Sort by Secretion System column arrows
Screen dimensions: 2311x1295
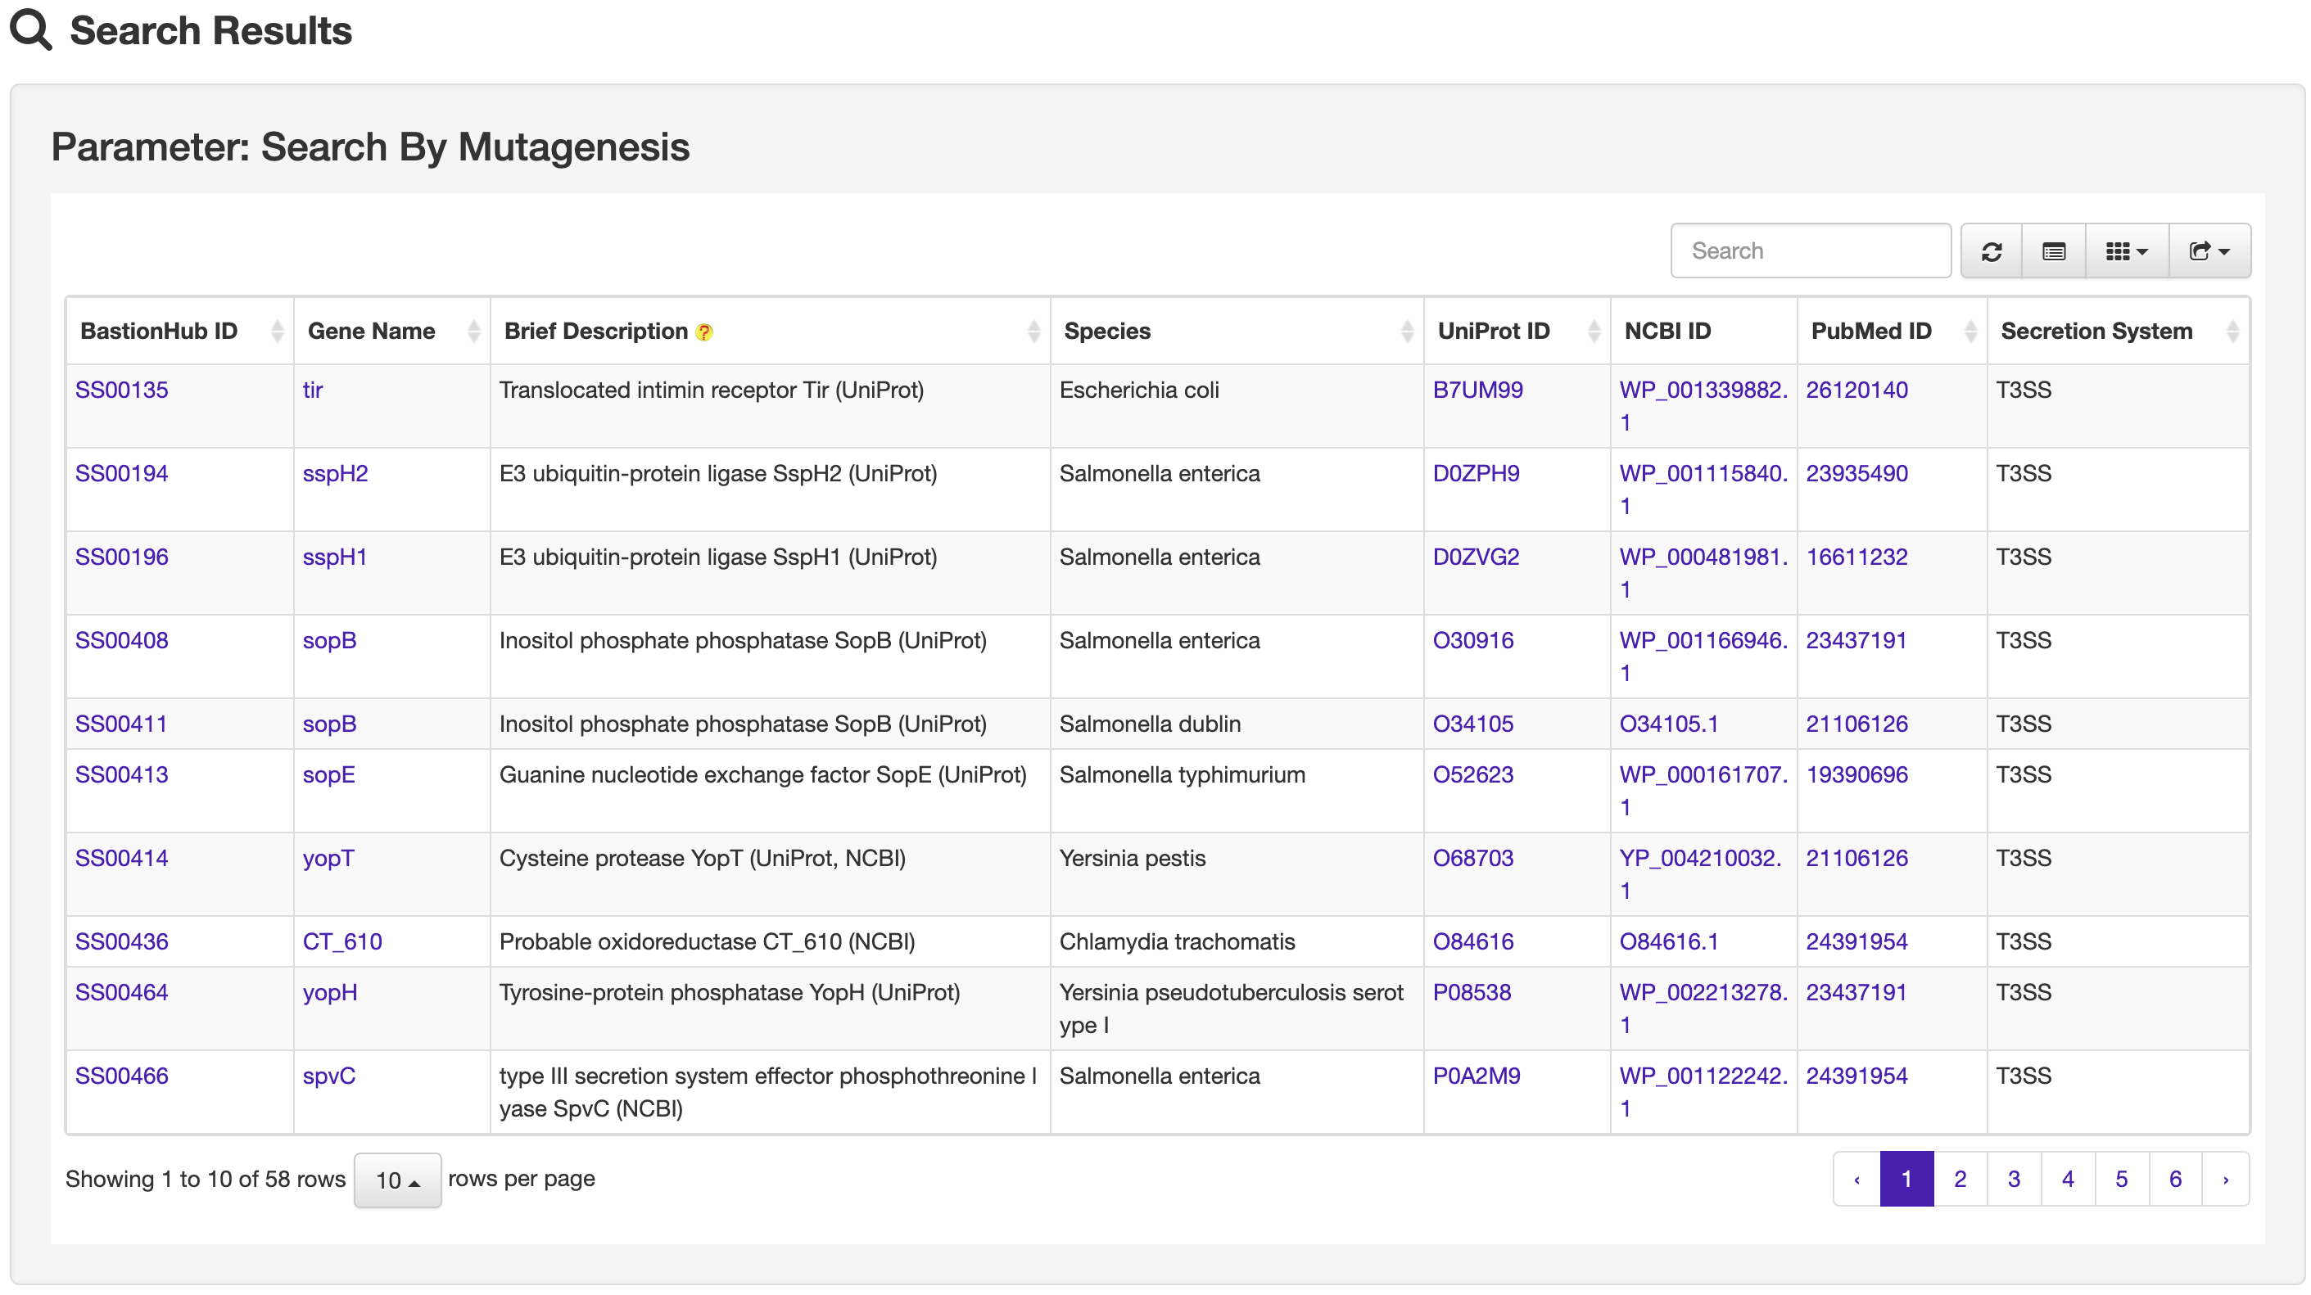pyautogui.click(x=2232, y=332)
